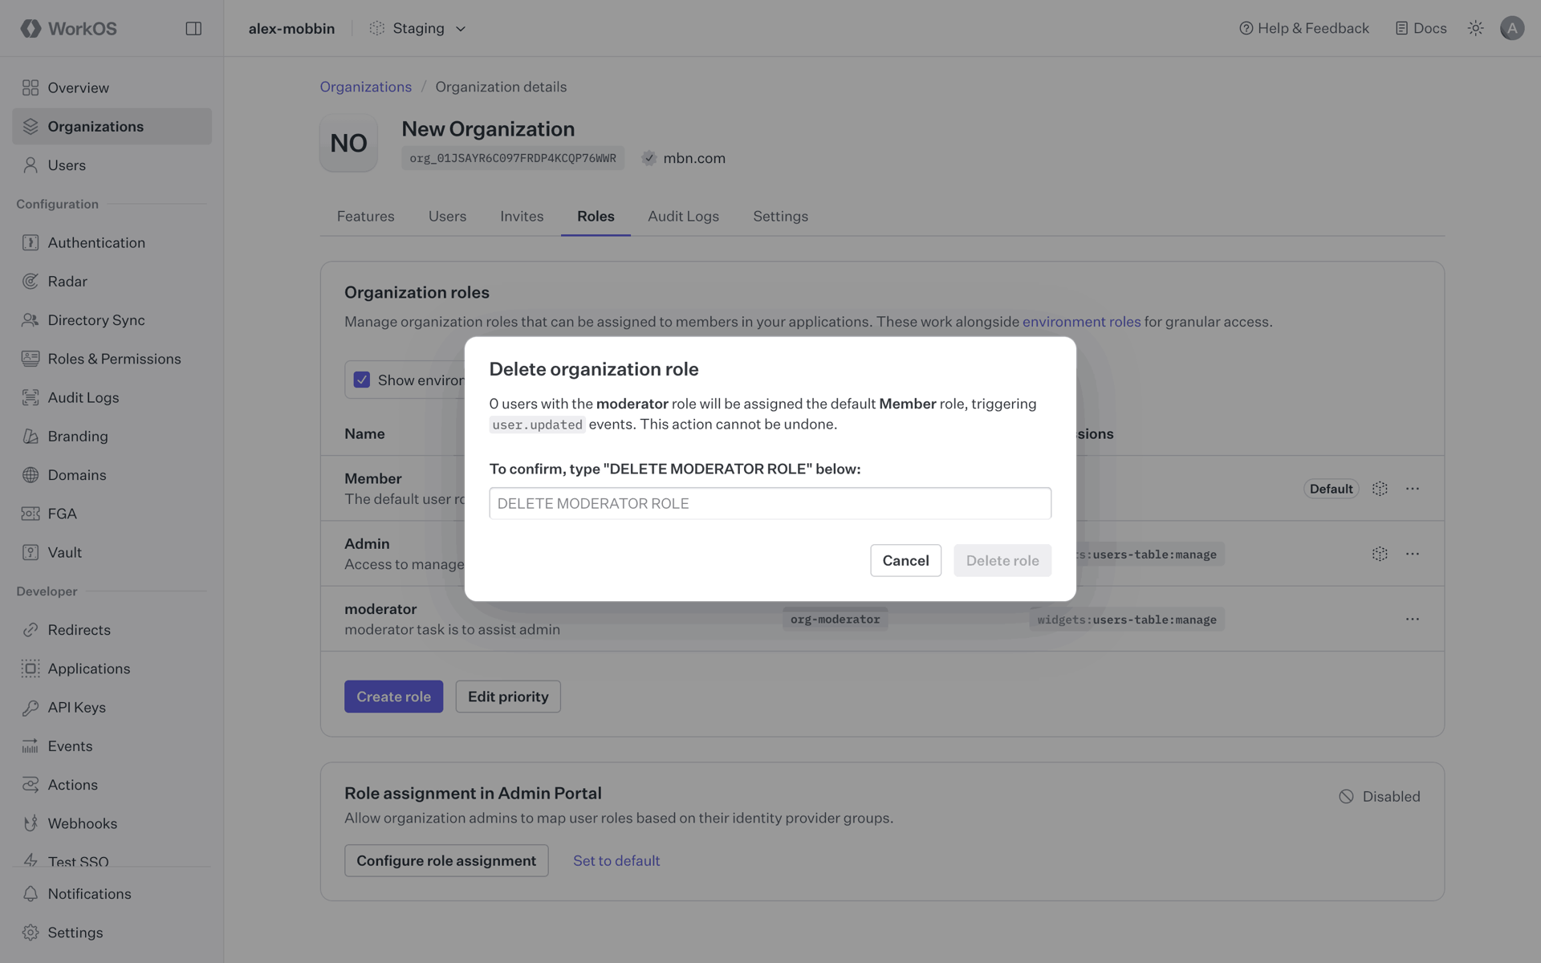
Task: Open Notifications in sidebar
Action: pos(112,893)
